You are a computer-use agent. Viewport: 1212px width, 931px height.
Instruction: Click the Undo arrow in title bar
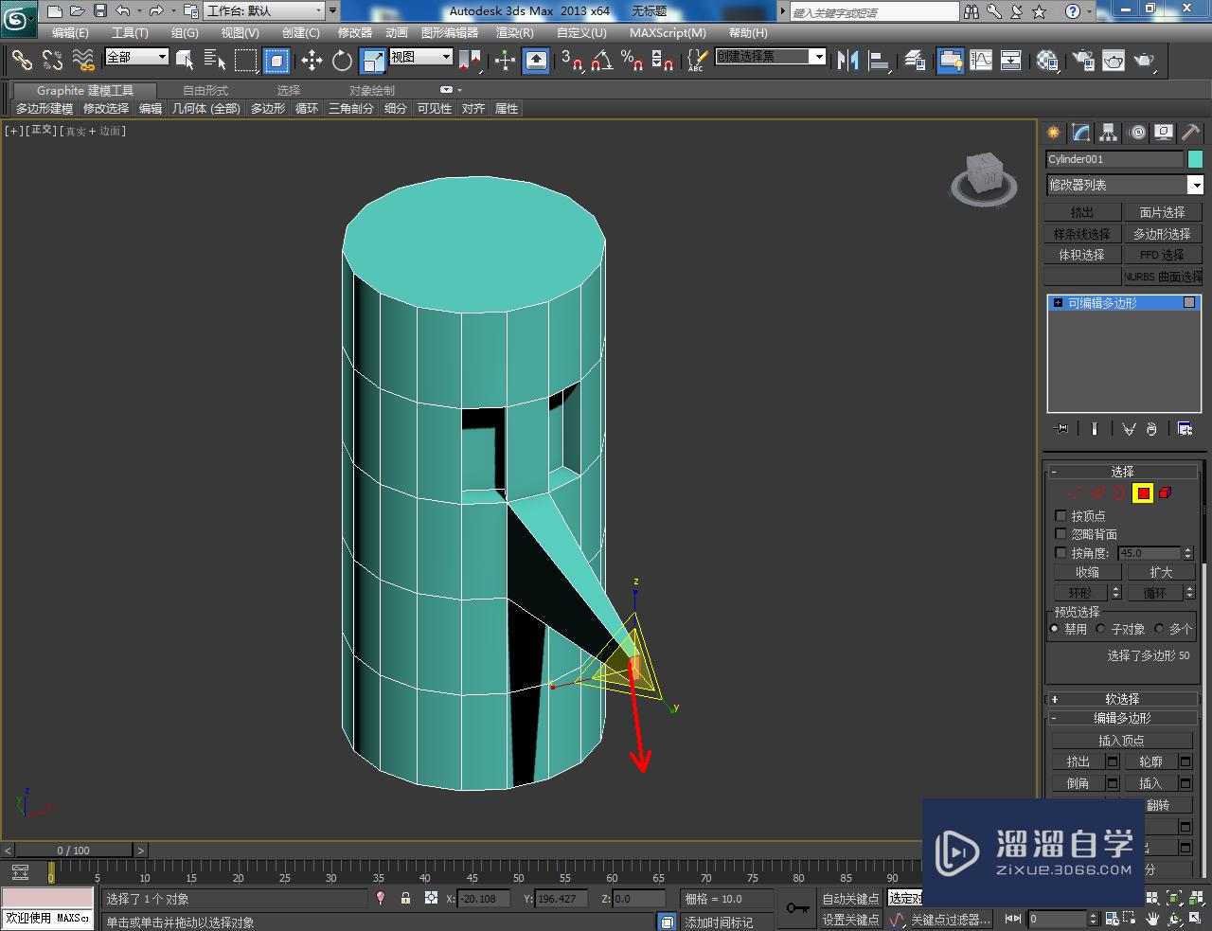tap(123, 11)
